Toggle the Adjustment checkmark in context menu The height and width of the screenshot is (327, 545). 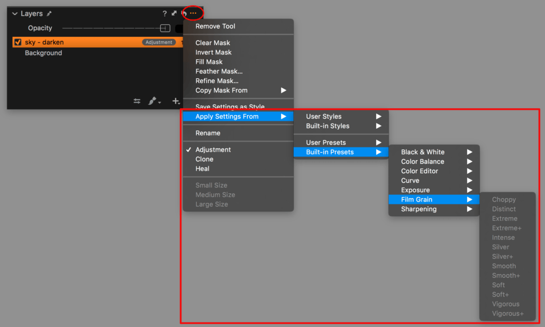pos(189,150)
